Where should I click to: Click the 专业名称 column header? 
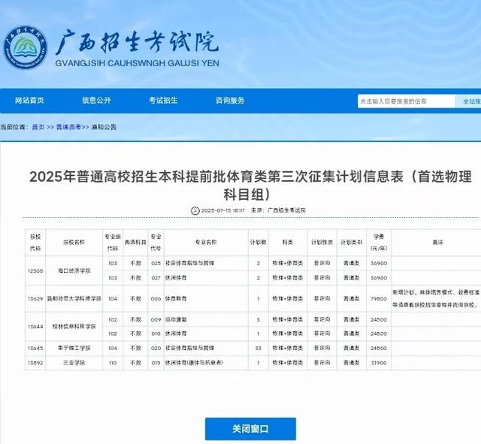click(206, 242)
